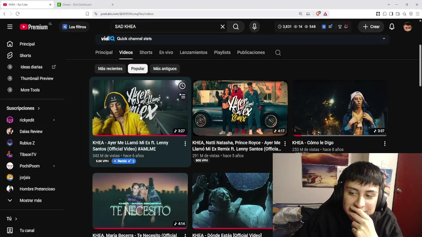
Task: Open options for Ayer Me Llamó Mi Ex #AMLME
Action: [x=185, y=144]
